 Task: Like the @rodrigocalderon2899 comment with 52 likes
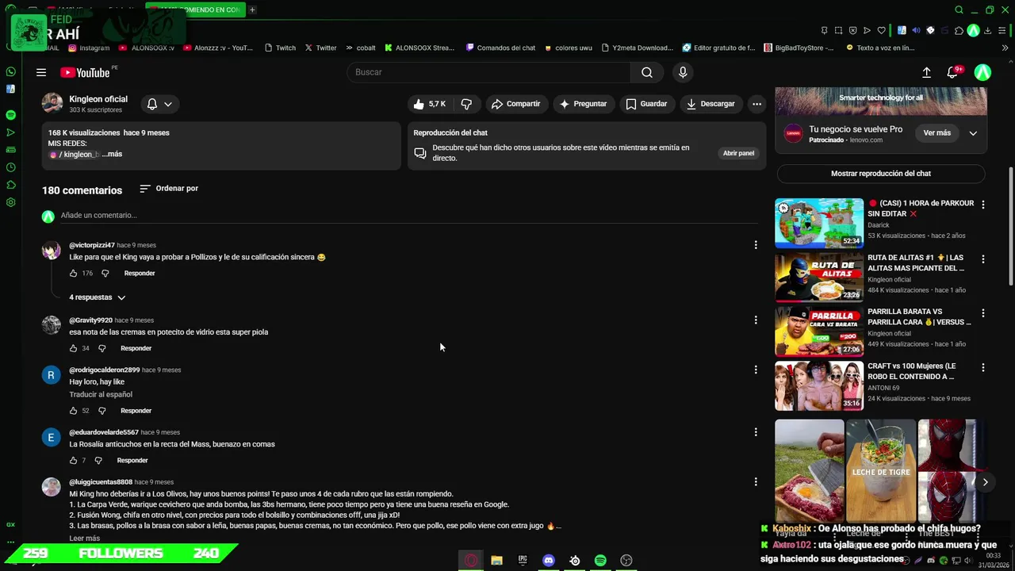tap(73, 411)
